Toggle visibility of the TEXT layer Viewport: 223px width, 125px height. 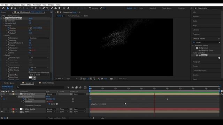[x=2, y=112]
